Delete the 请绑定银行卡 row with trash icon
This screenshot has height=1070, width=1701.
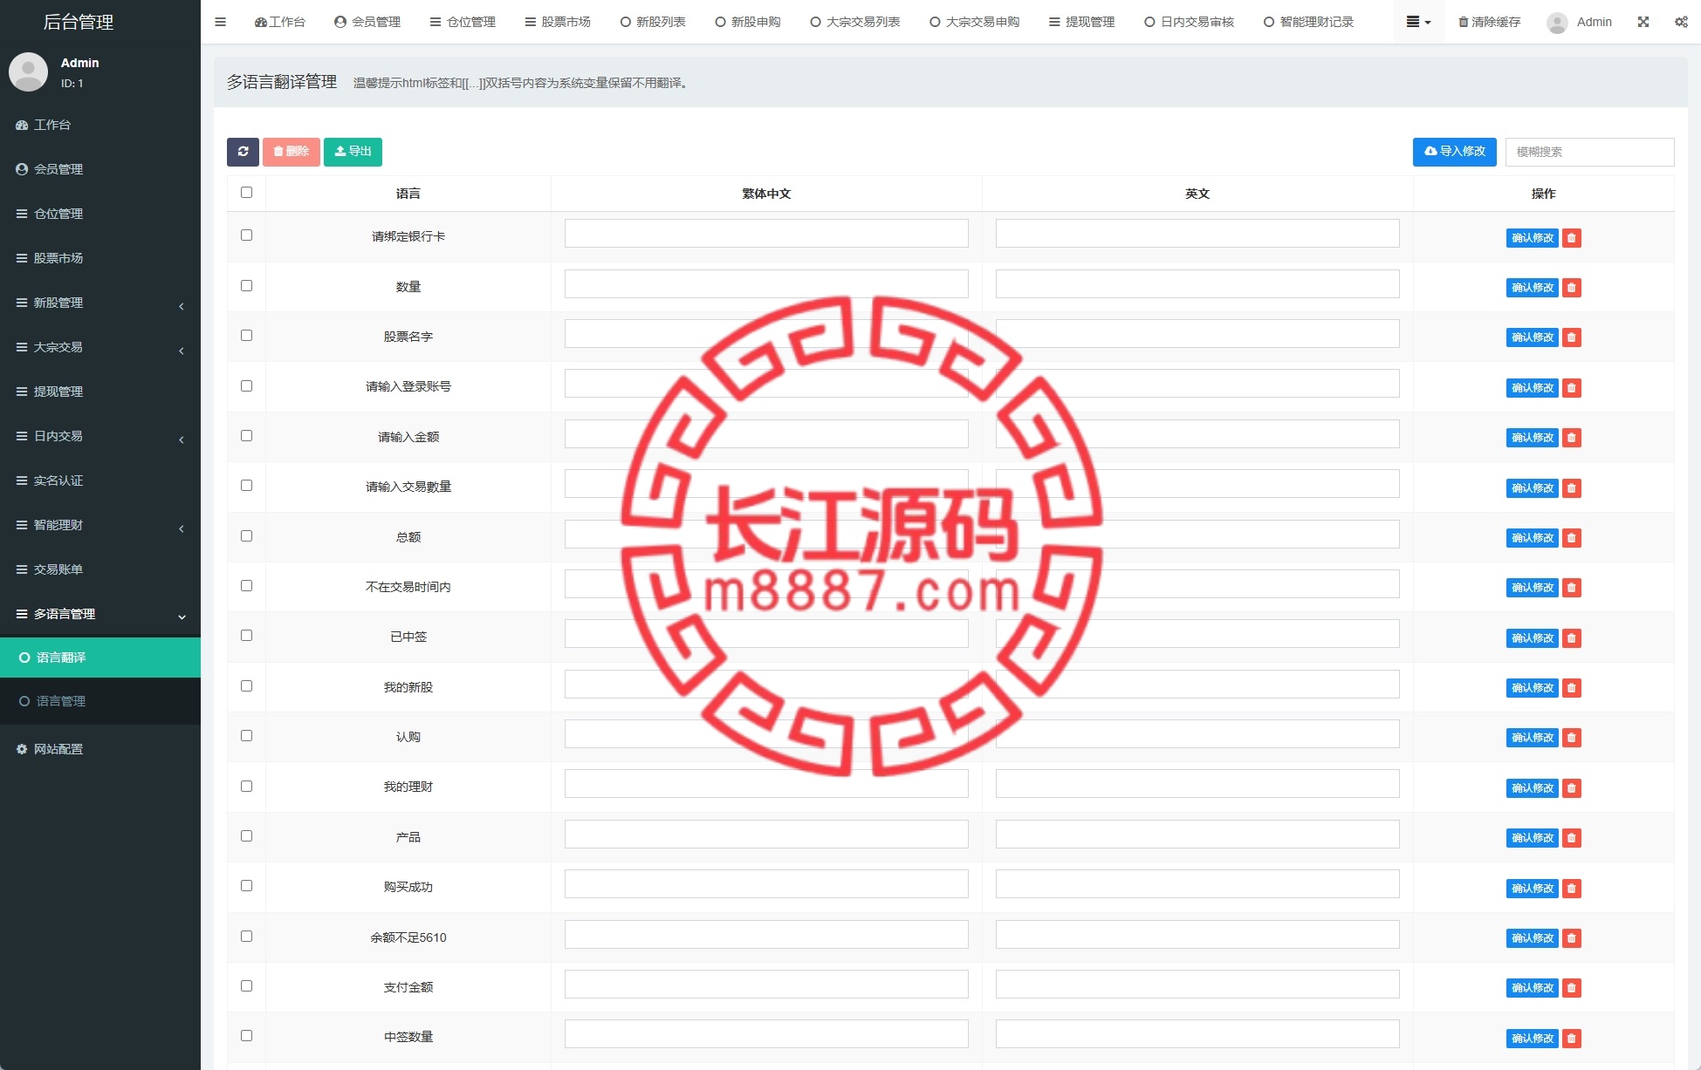(x=1572, y=238)
